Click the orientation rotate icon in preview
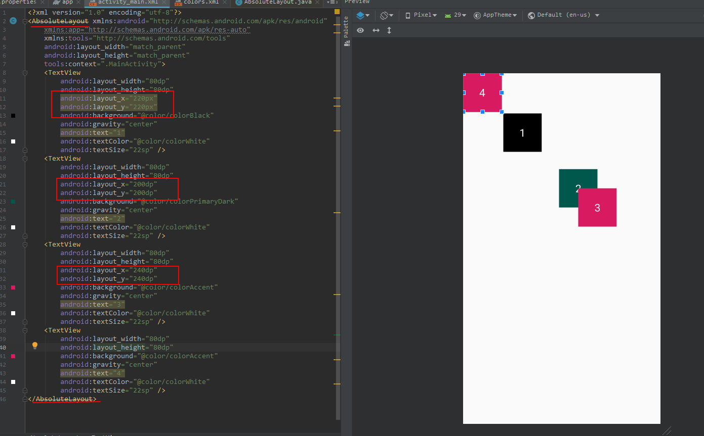Viewport: 704px width, 436px height. click(386, 15)
